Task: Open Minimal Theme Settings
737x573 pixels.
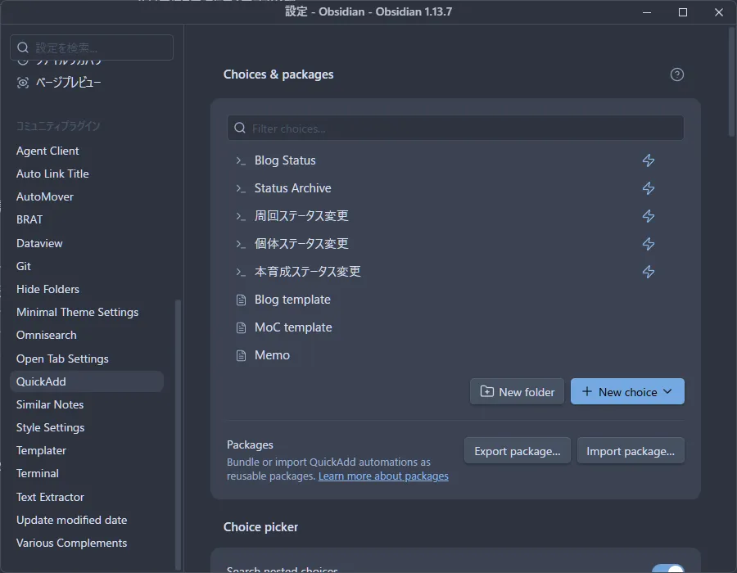Action: 77,313
